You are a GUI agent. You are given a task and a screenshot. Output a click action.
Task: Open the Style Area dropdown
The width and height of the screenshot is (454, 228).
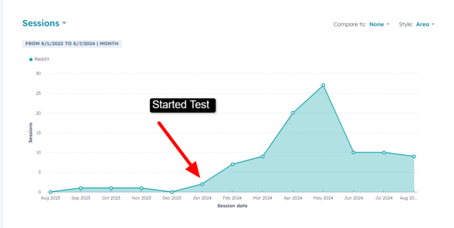425,25
